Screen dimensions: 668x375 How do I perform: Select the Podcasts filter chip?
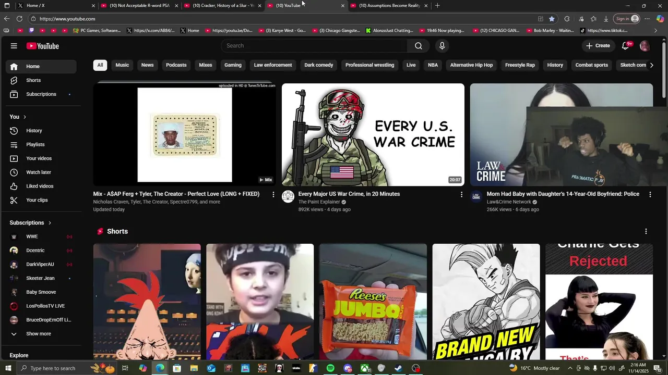click(x=176, y=65)
